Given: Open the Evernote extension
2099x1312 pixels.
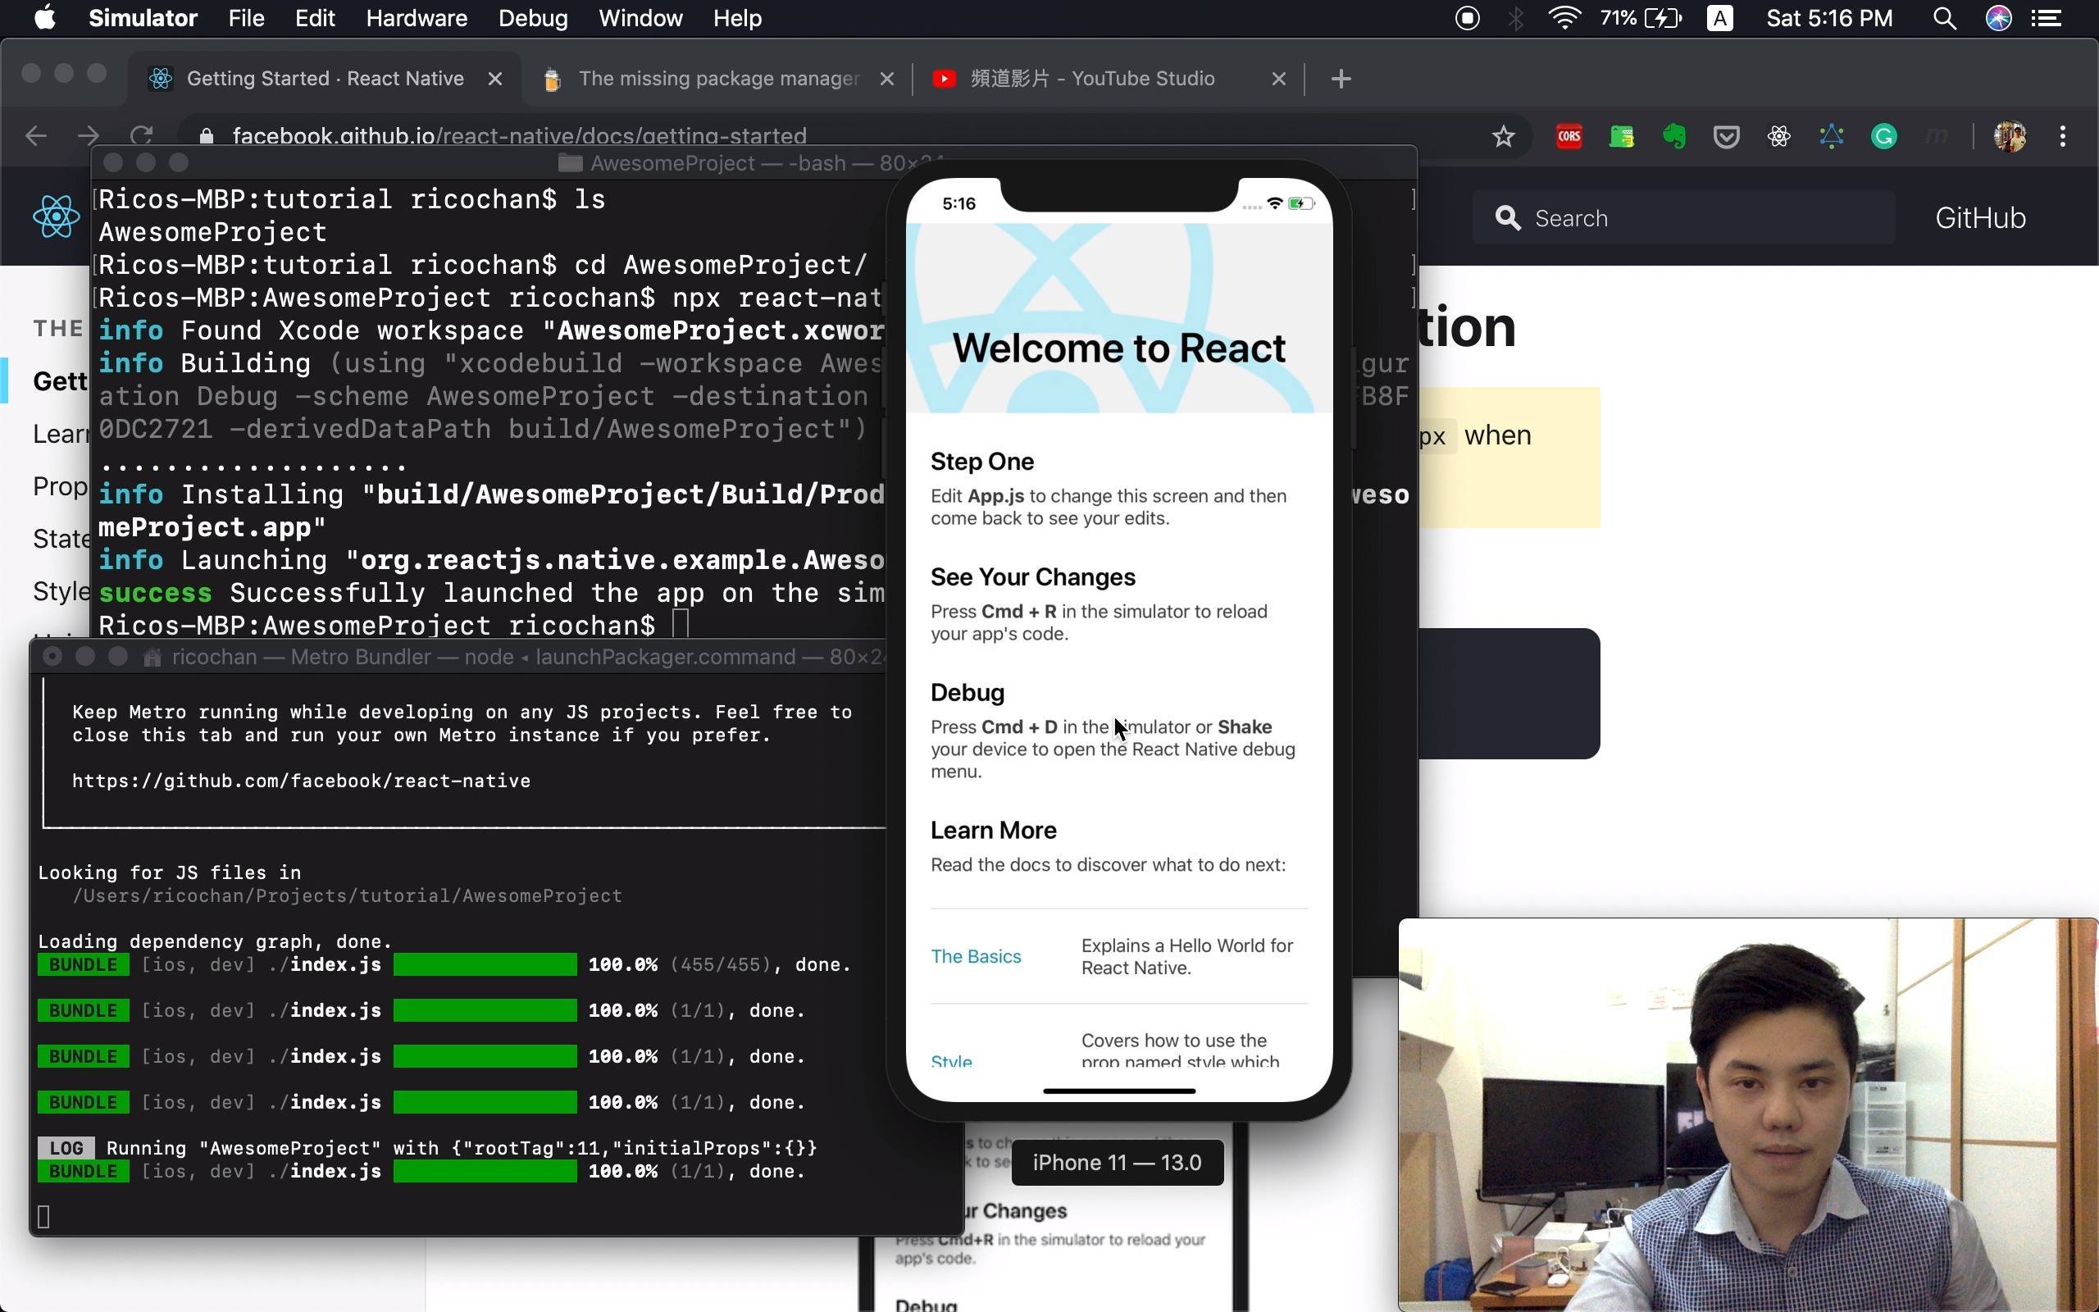Looking at the screenshot, I should click(1674, 136).
